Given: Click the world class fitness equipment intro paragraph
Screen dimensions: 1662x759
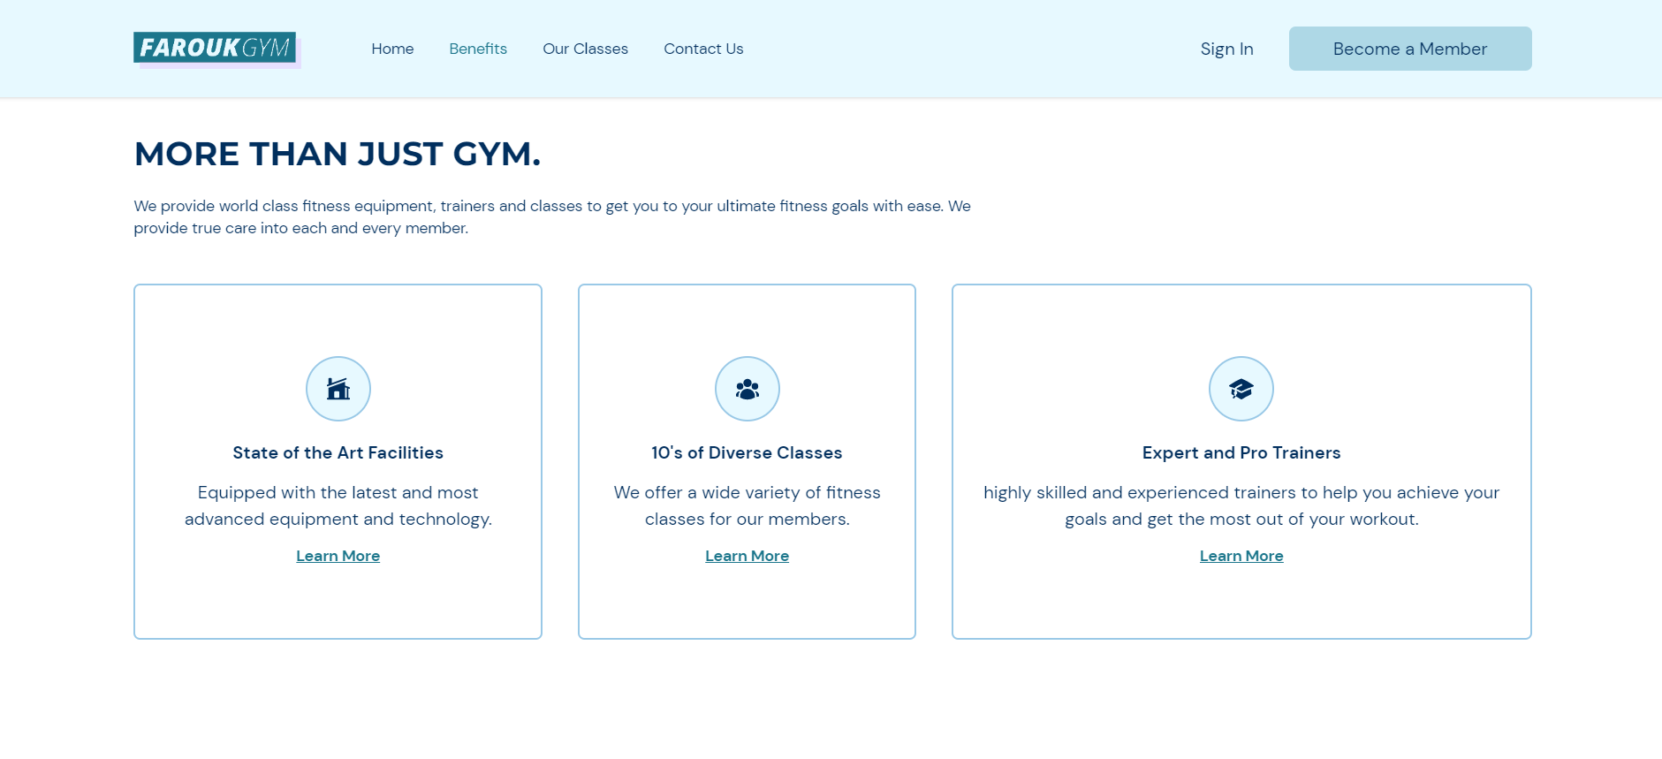Looking at the screenshot, I should (552, 216).
